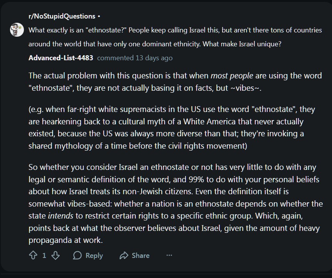Open the post title about "ethnostate"
Screen dimensions: 332x278
click(x=175, y=30)
